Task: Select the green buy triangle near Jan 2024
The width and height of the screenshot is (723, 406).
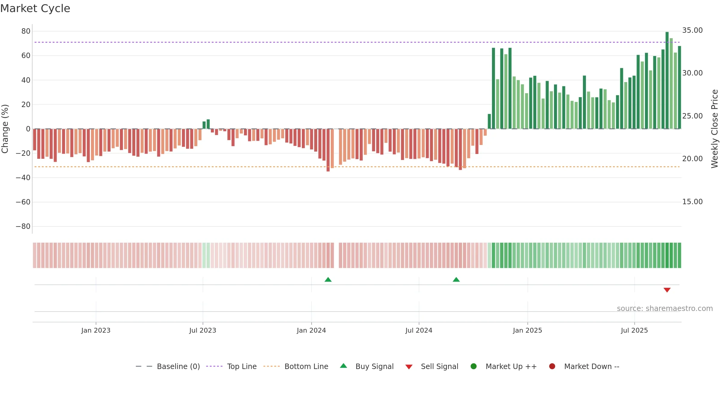Action: tap(328, 280)
